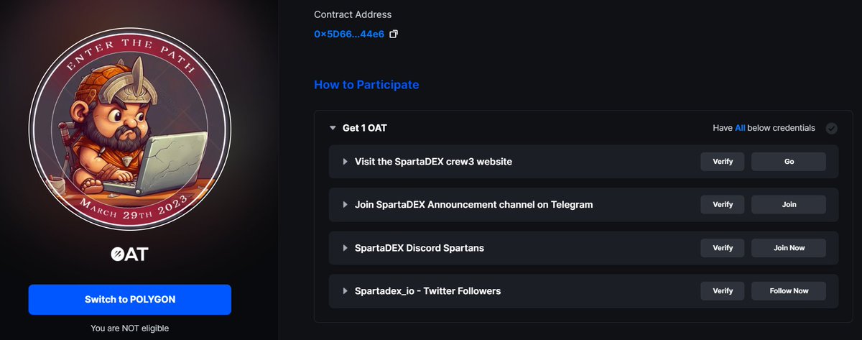The image size is (862, 340).
Task: Verify the SpartaDEX Discord Spartans task
Action: 723,248
